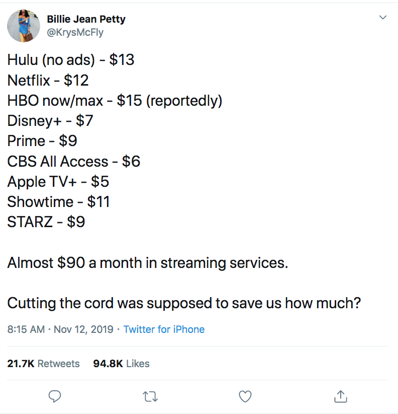The height and width of the screenshot is (414, 398).
Task: View the 94.8K Likes list
Action: [x=121, y=364]
